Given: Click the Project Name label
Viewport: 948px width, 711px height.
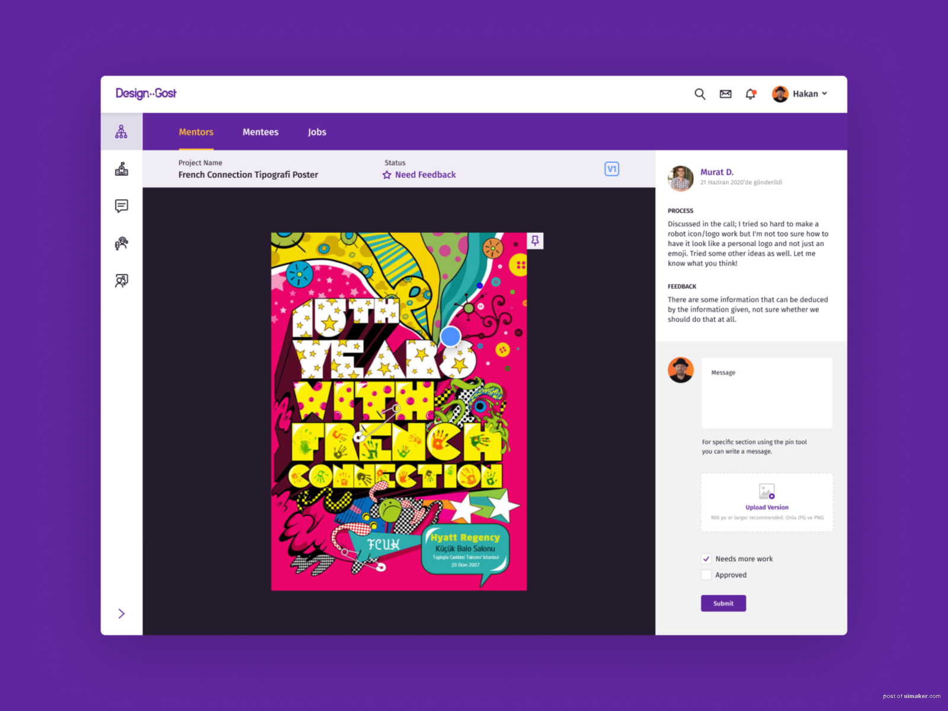Looking at the screenshot, I should (x=200, y=163).
